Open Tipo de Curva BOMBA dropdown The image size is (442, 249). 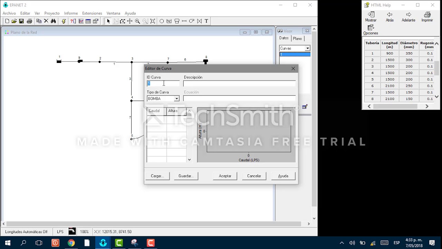[176, 99]
